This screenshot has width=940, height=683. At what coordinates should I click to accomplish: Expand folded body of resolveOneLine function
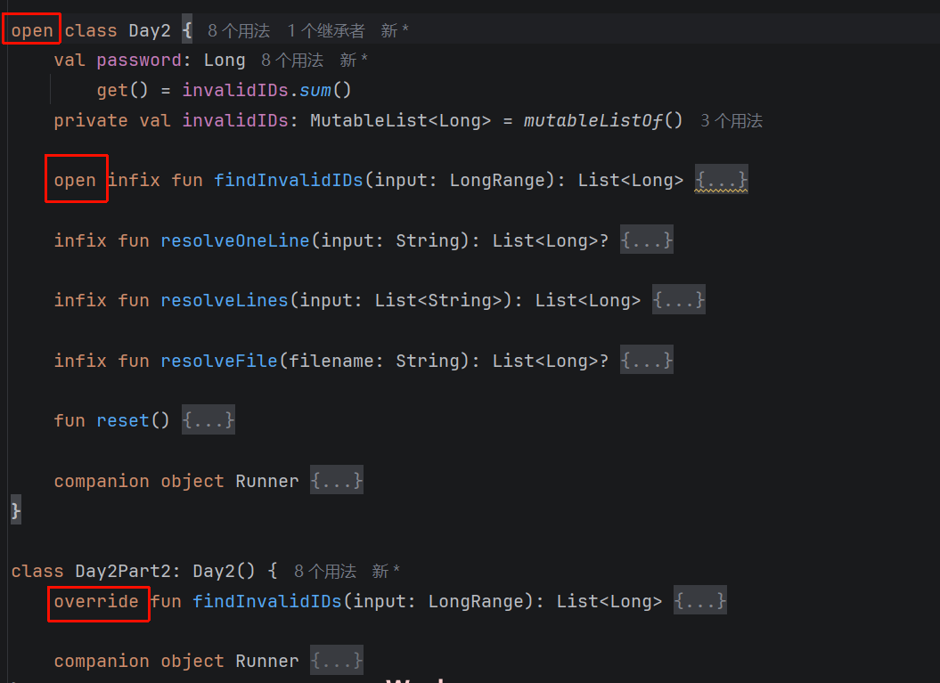click(646, 240)
